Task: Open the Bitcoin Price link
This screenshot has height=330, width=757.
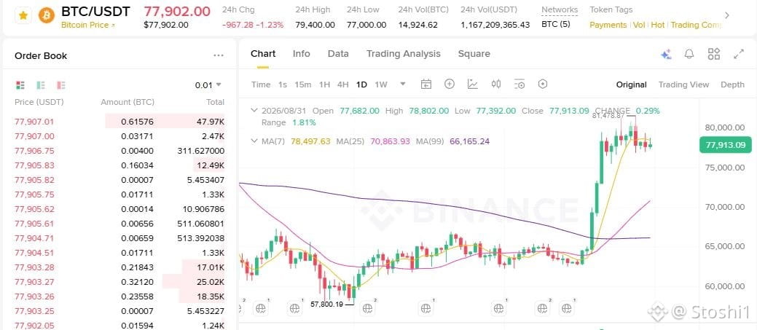Action: point(88,25)
